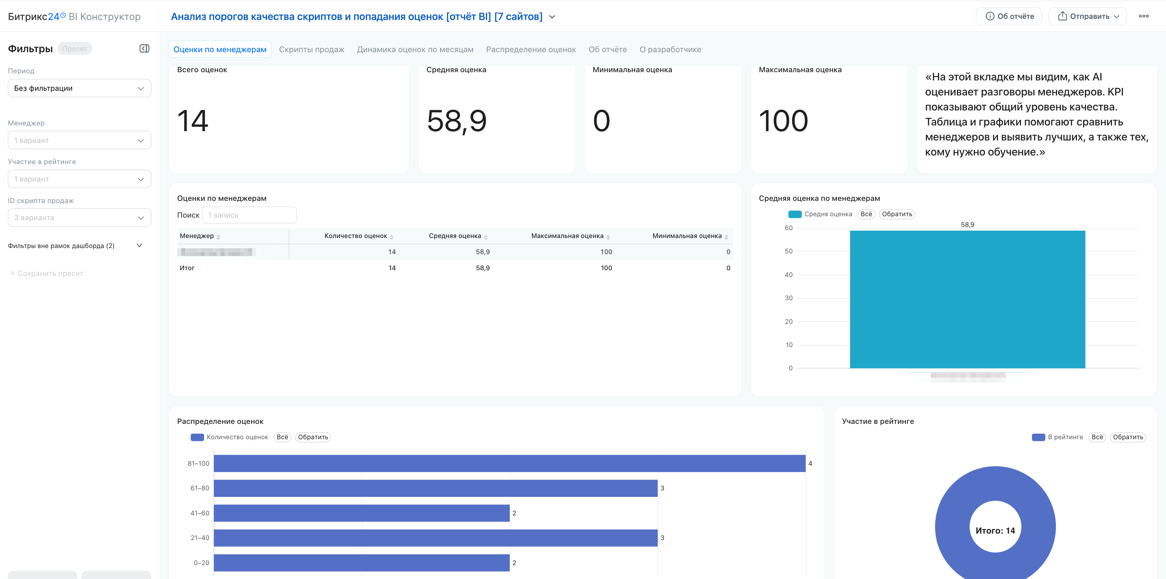1166x579 pixels.
Task: Open the ID скрипта продаж dropdown
Action: 79,218
